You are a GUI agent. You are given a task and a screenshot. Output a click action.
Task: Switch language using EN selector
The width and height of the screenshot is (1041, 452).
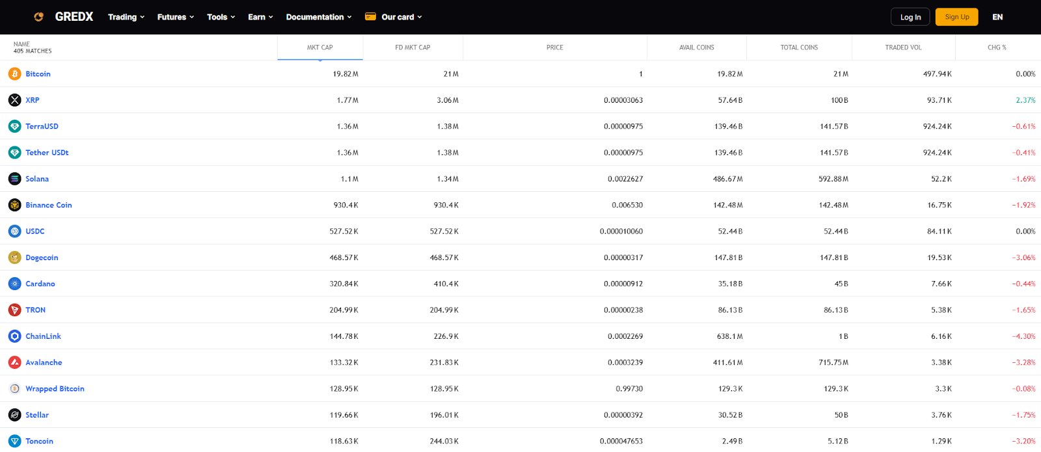pos(997,17)
